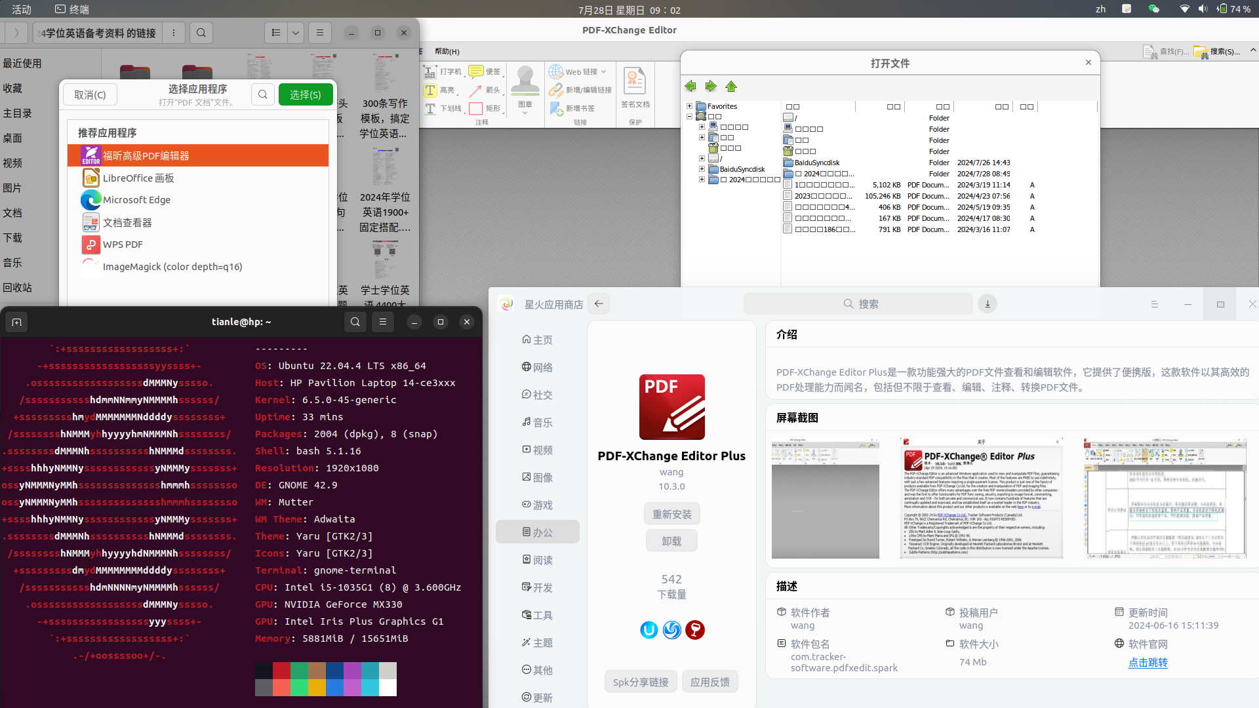Click the 卸载 button
This screenshot has width=1259, height=708.
[671, 541]
